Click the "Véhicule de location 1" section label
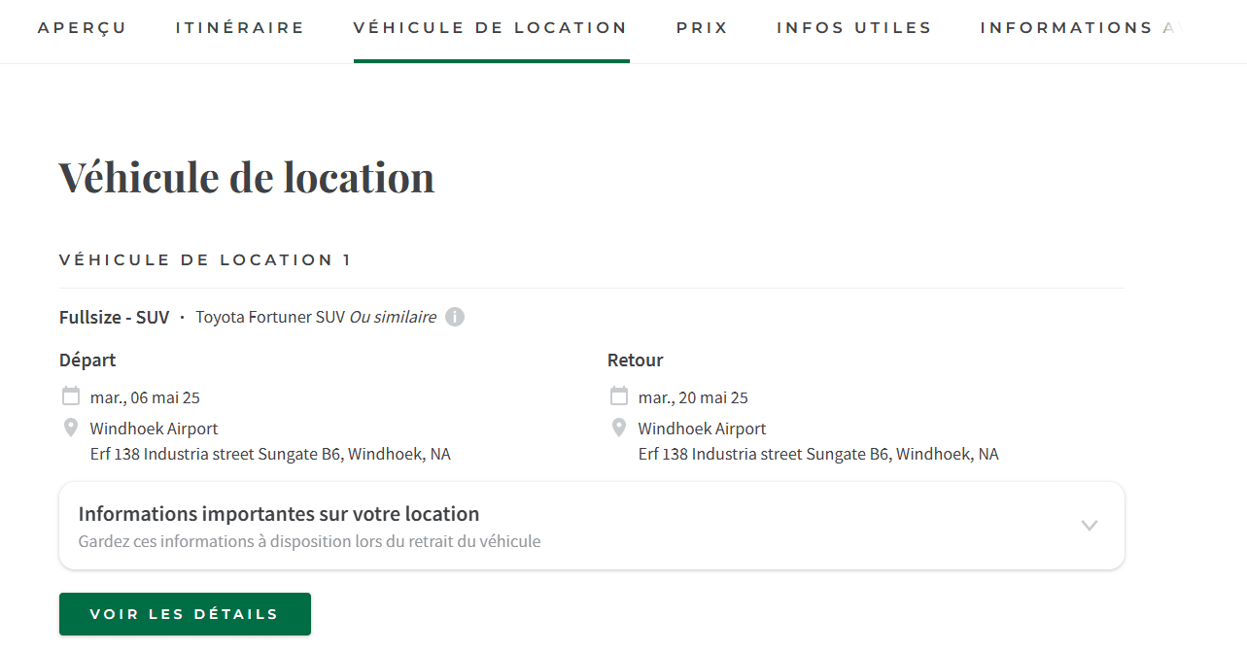 pos(205,259)
